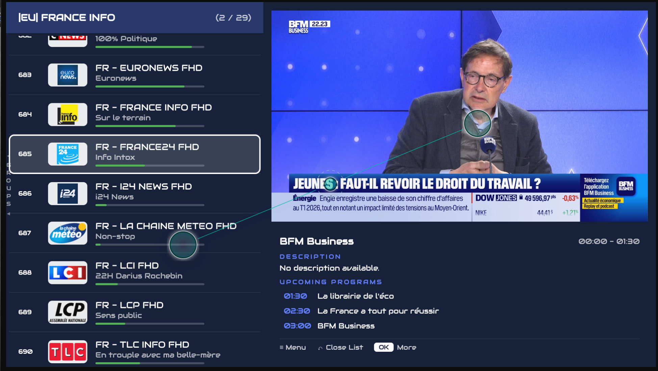Click the Euronews program progress bar
658x371 pixels.
click(150, 87)
